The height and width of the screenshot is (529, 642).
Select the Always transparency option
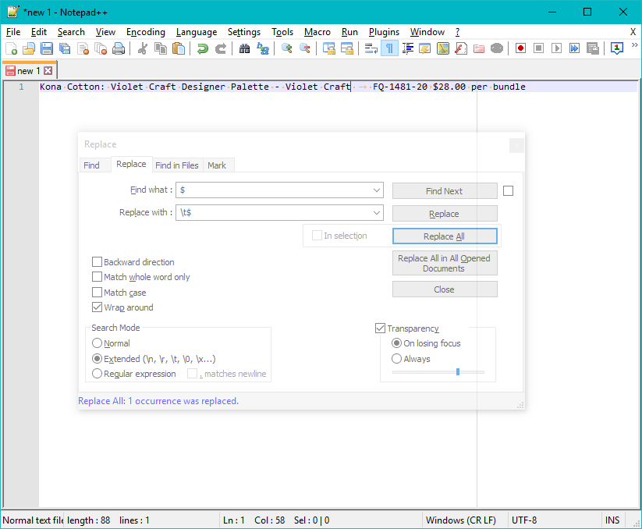tap(397, 359)
